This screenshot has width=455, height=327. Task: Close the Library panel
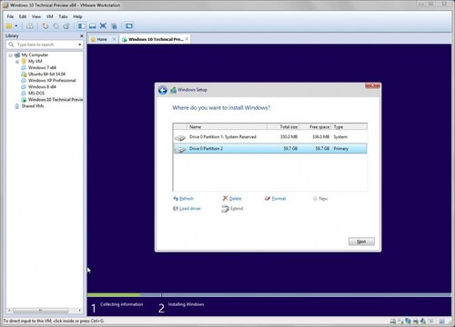(82, 35)
